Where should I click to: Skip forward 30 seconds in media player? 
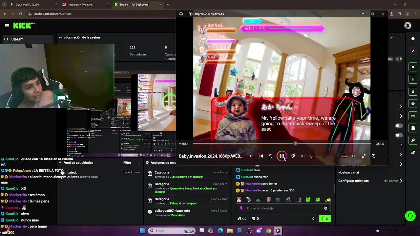[293, 156]
